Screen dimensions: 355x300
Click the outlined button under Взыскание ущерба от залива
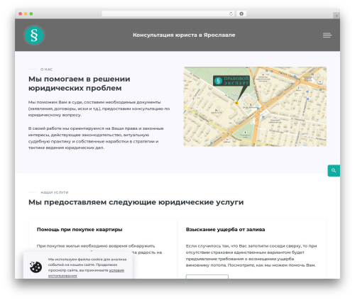207,277
